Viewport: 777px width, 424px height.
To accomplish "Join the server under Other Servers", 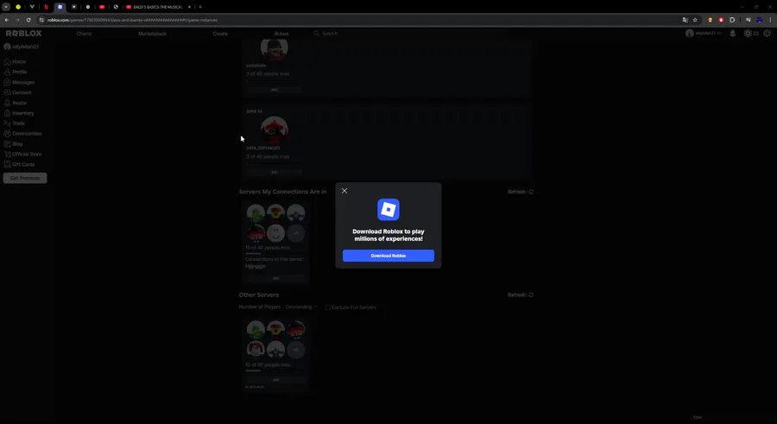I will [x=276, y=380].
